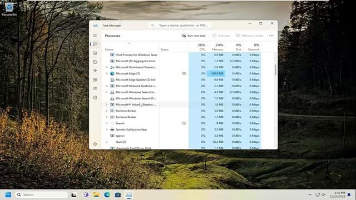Click the Task Manager taskbar icon

128,195
